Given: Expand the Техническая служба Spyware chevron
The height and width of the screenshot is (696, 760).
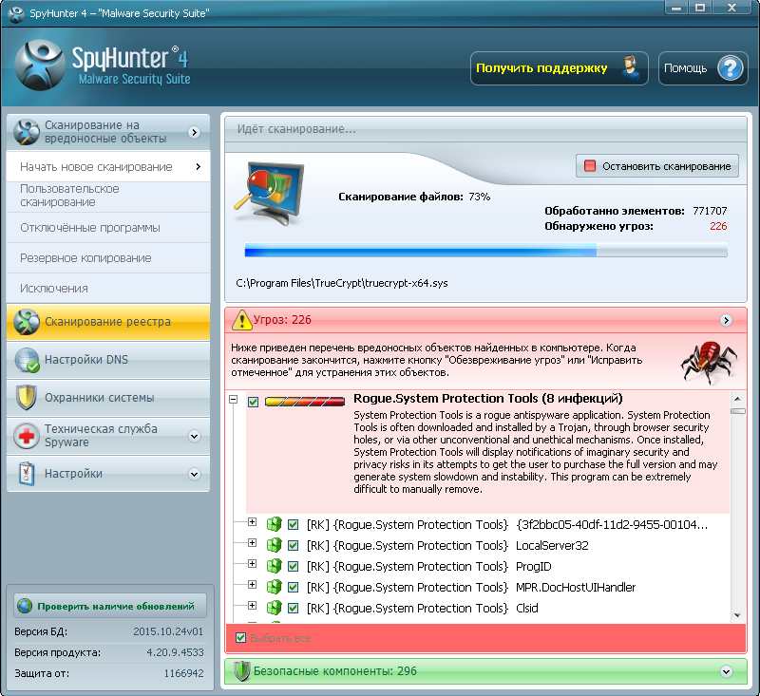Looking at the screenshot, I should [194, 436].
